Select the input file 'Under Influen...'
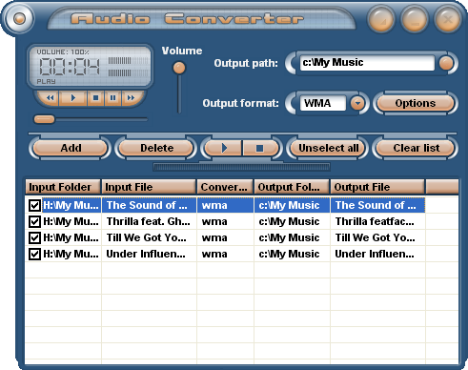Image resolution: width=468 pixels, height=370 pixels. 149,254
